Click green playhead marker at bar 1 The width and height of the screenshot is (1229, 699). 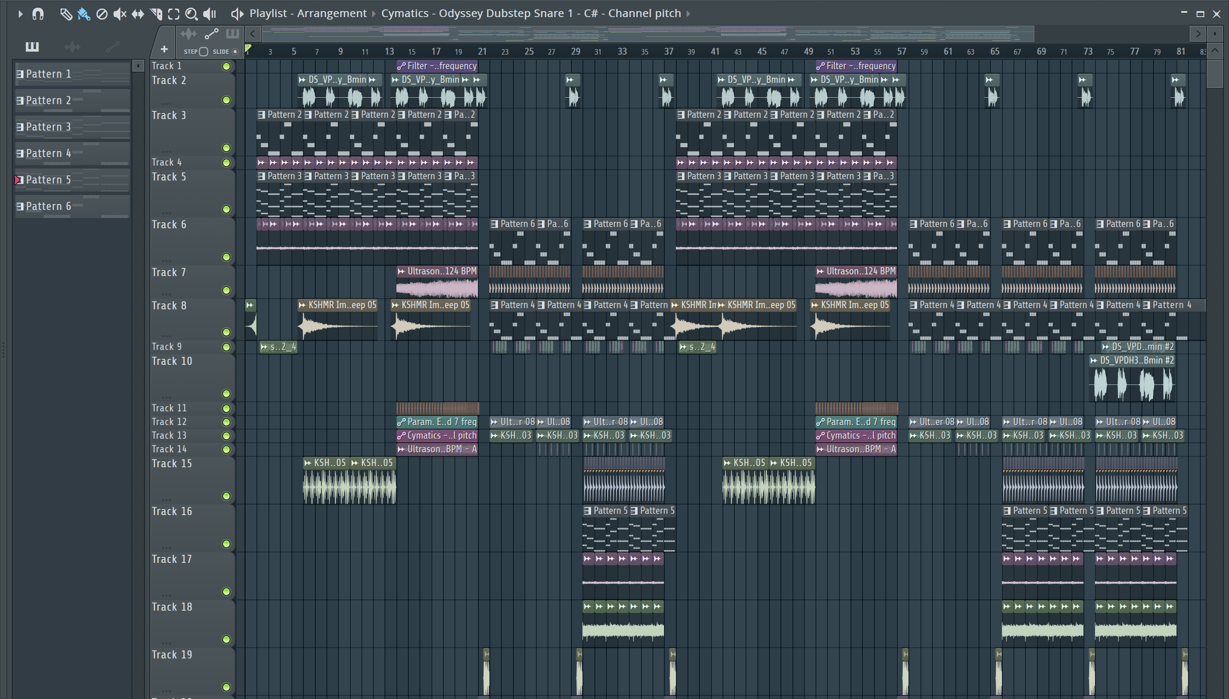click(248, 49)
